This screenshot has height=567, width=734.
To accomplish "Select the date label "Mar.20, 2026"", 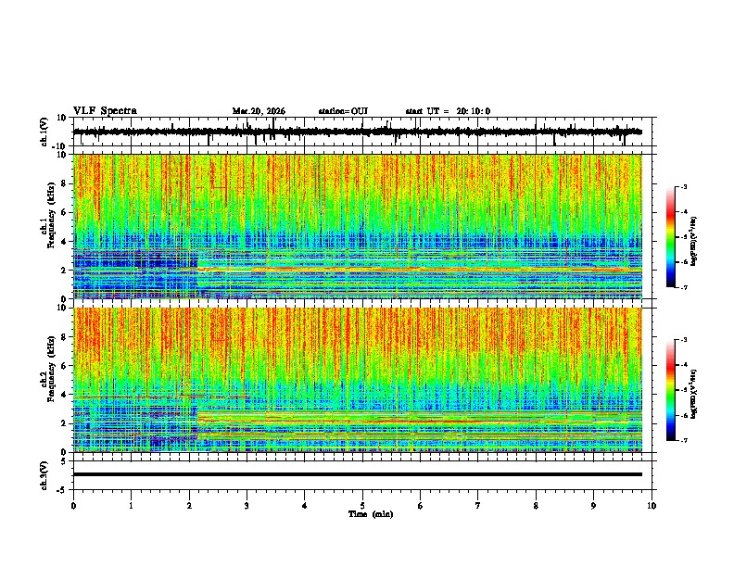I will (259, 111).
